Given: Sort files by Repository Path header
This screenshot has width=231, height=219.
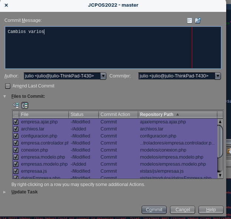Looking at the screenshot, I should point(177,115).
